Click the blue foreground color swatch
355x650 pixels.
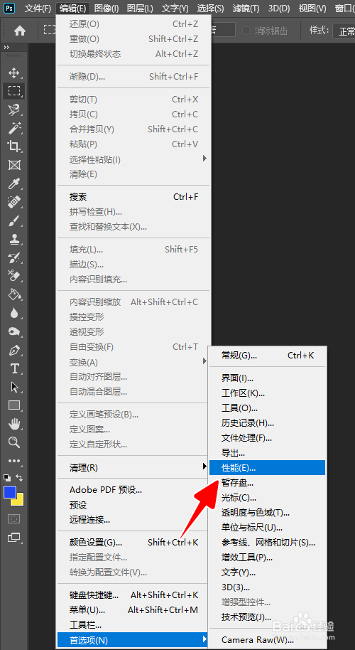pyautogui.click(x=9, y=492)
